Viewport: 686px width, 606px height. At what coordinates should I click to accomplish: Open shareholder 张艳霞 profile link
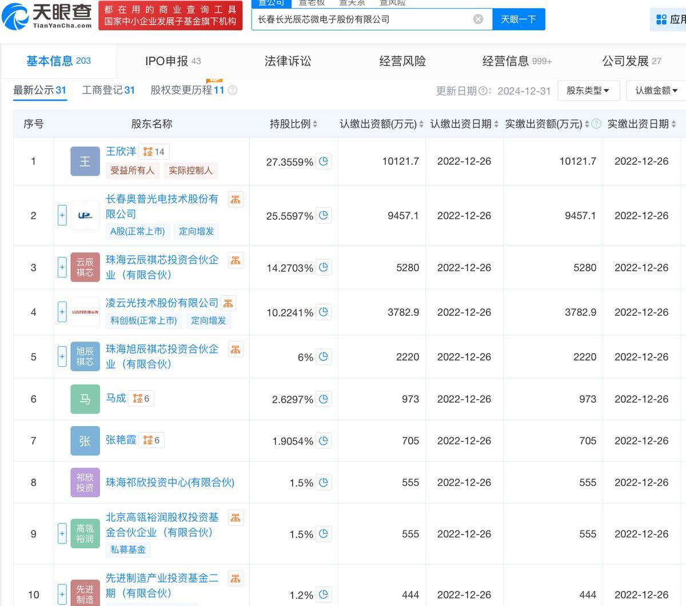click(x=121, y=440)
